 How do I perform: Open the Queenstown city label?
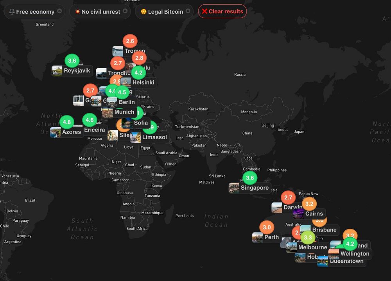tap(346, 261)
